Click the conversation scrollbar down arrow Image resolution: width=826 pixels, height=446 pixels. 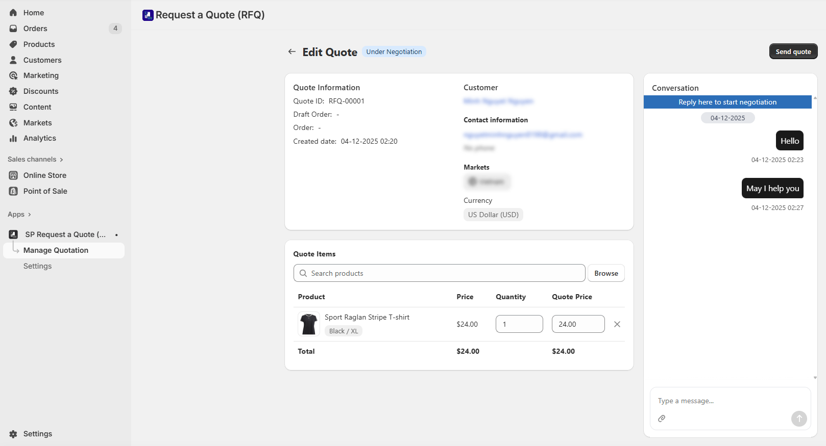(x=815, y=378)
